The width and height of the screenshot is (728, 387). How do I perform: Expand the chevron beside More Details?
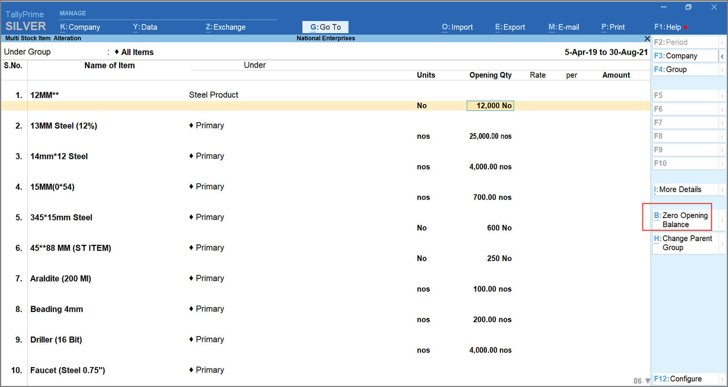[722, 189]
